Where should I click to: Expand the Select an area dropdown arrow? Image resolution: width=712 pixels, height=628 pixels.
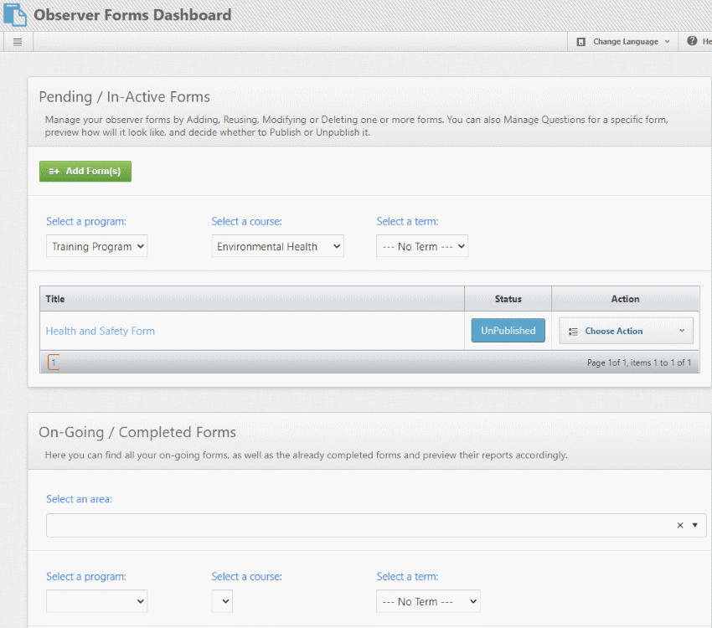(x=694, y=525)
